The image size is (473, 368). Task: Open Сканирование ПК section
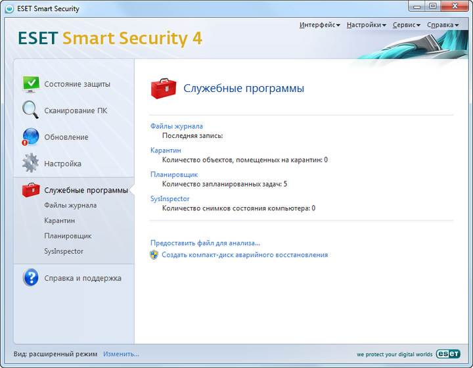[x=76, y=110]
